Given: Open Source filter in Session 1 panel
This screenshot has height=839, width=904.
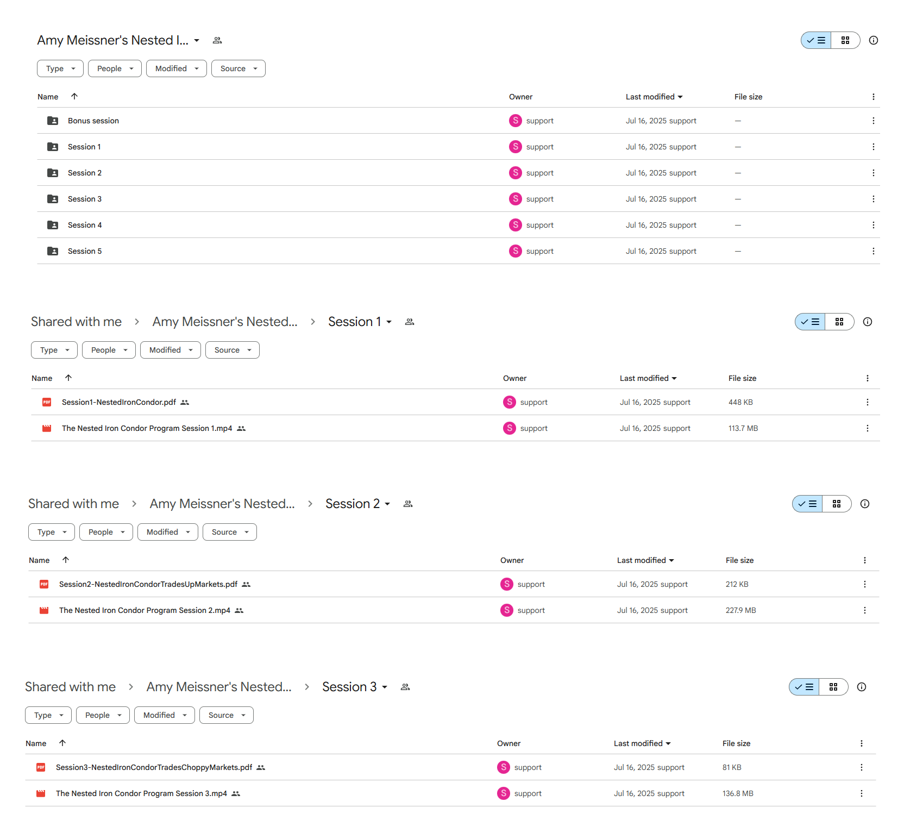Looking at the screenshot, I should [x=233, y=350].
